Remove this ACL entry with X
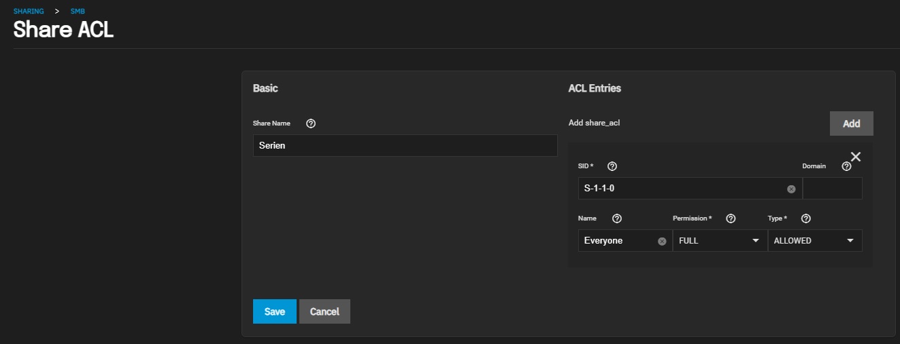900x344 pixels. 856,157
